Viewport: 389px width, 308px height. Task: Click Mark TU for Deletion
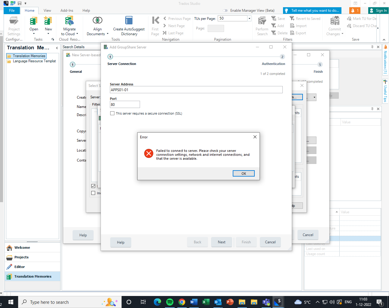pyautogui.click(x=362, y=19)
